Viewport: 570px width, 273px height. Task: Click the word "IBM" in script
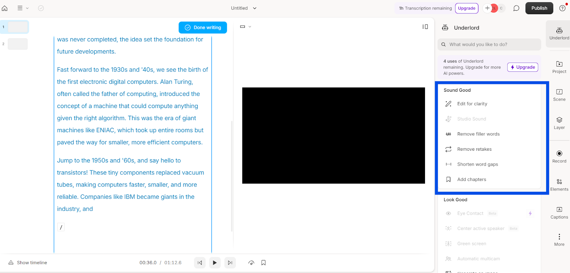point(130,197)
